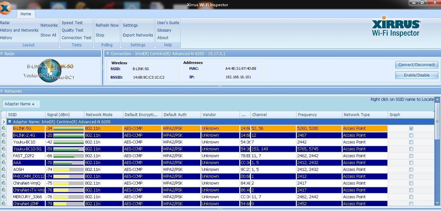This screenshot has width=441, height=211.
Task: Click the B-LINK-5G signal strength bar
Action: click(x=68, y=128)
